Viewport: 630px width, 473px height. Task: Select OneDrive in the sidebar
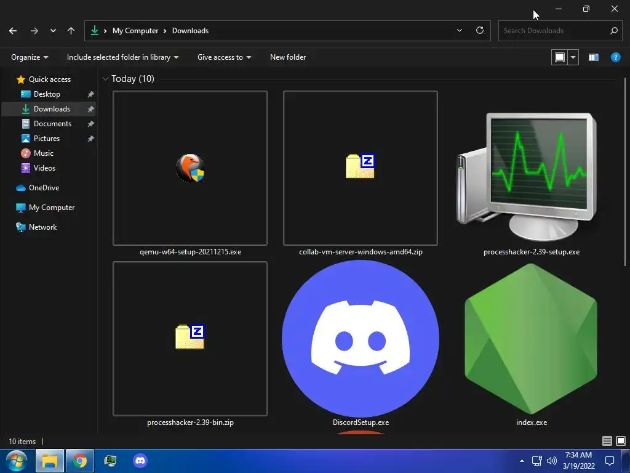(x=44, y=188)
